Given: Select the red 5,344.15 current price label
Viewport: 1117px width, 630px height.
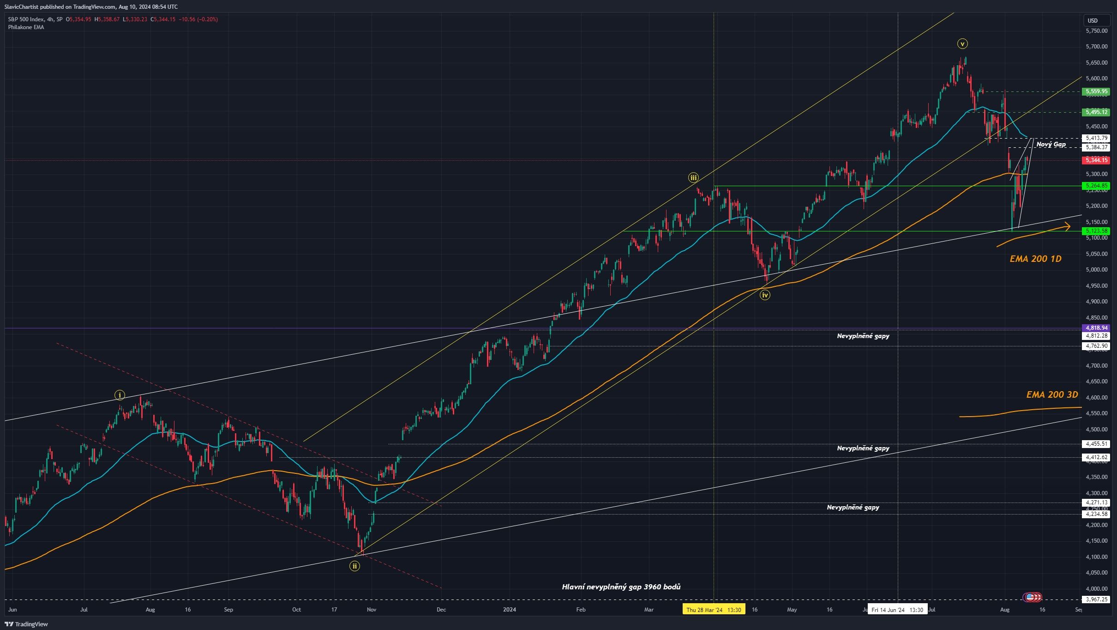Looking at the screenshot, I should (x=1095, y=160).
